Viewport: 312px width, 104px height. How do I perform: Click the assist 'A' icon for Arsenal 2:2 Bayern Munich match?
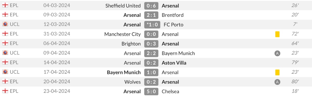(x=277, y=53)
